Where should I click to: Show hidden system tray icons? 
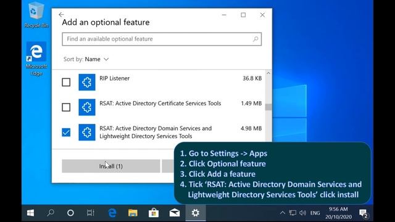pos(283,213)
